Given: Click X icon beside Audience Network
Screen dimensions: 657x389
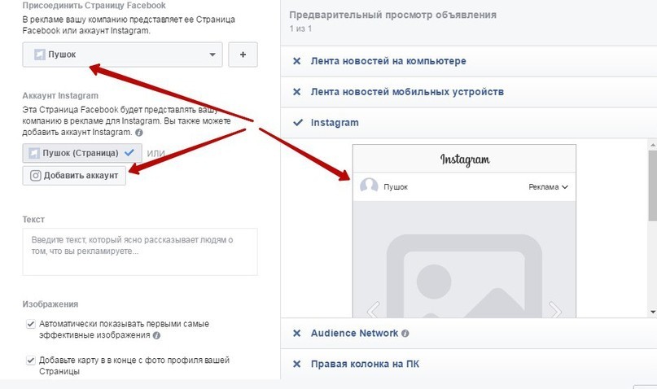Looking at the screenshot, I should [296, 334].
